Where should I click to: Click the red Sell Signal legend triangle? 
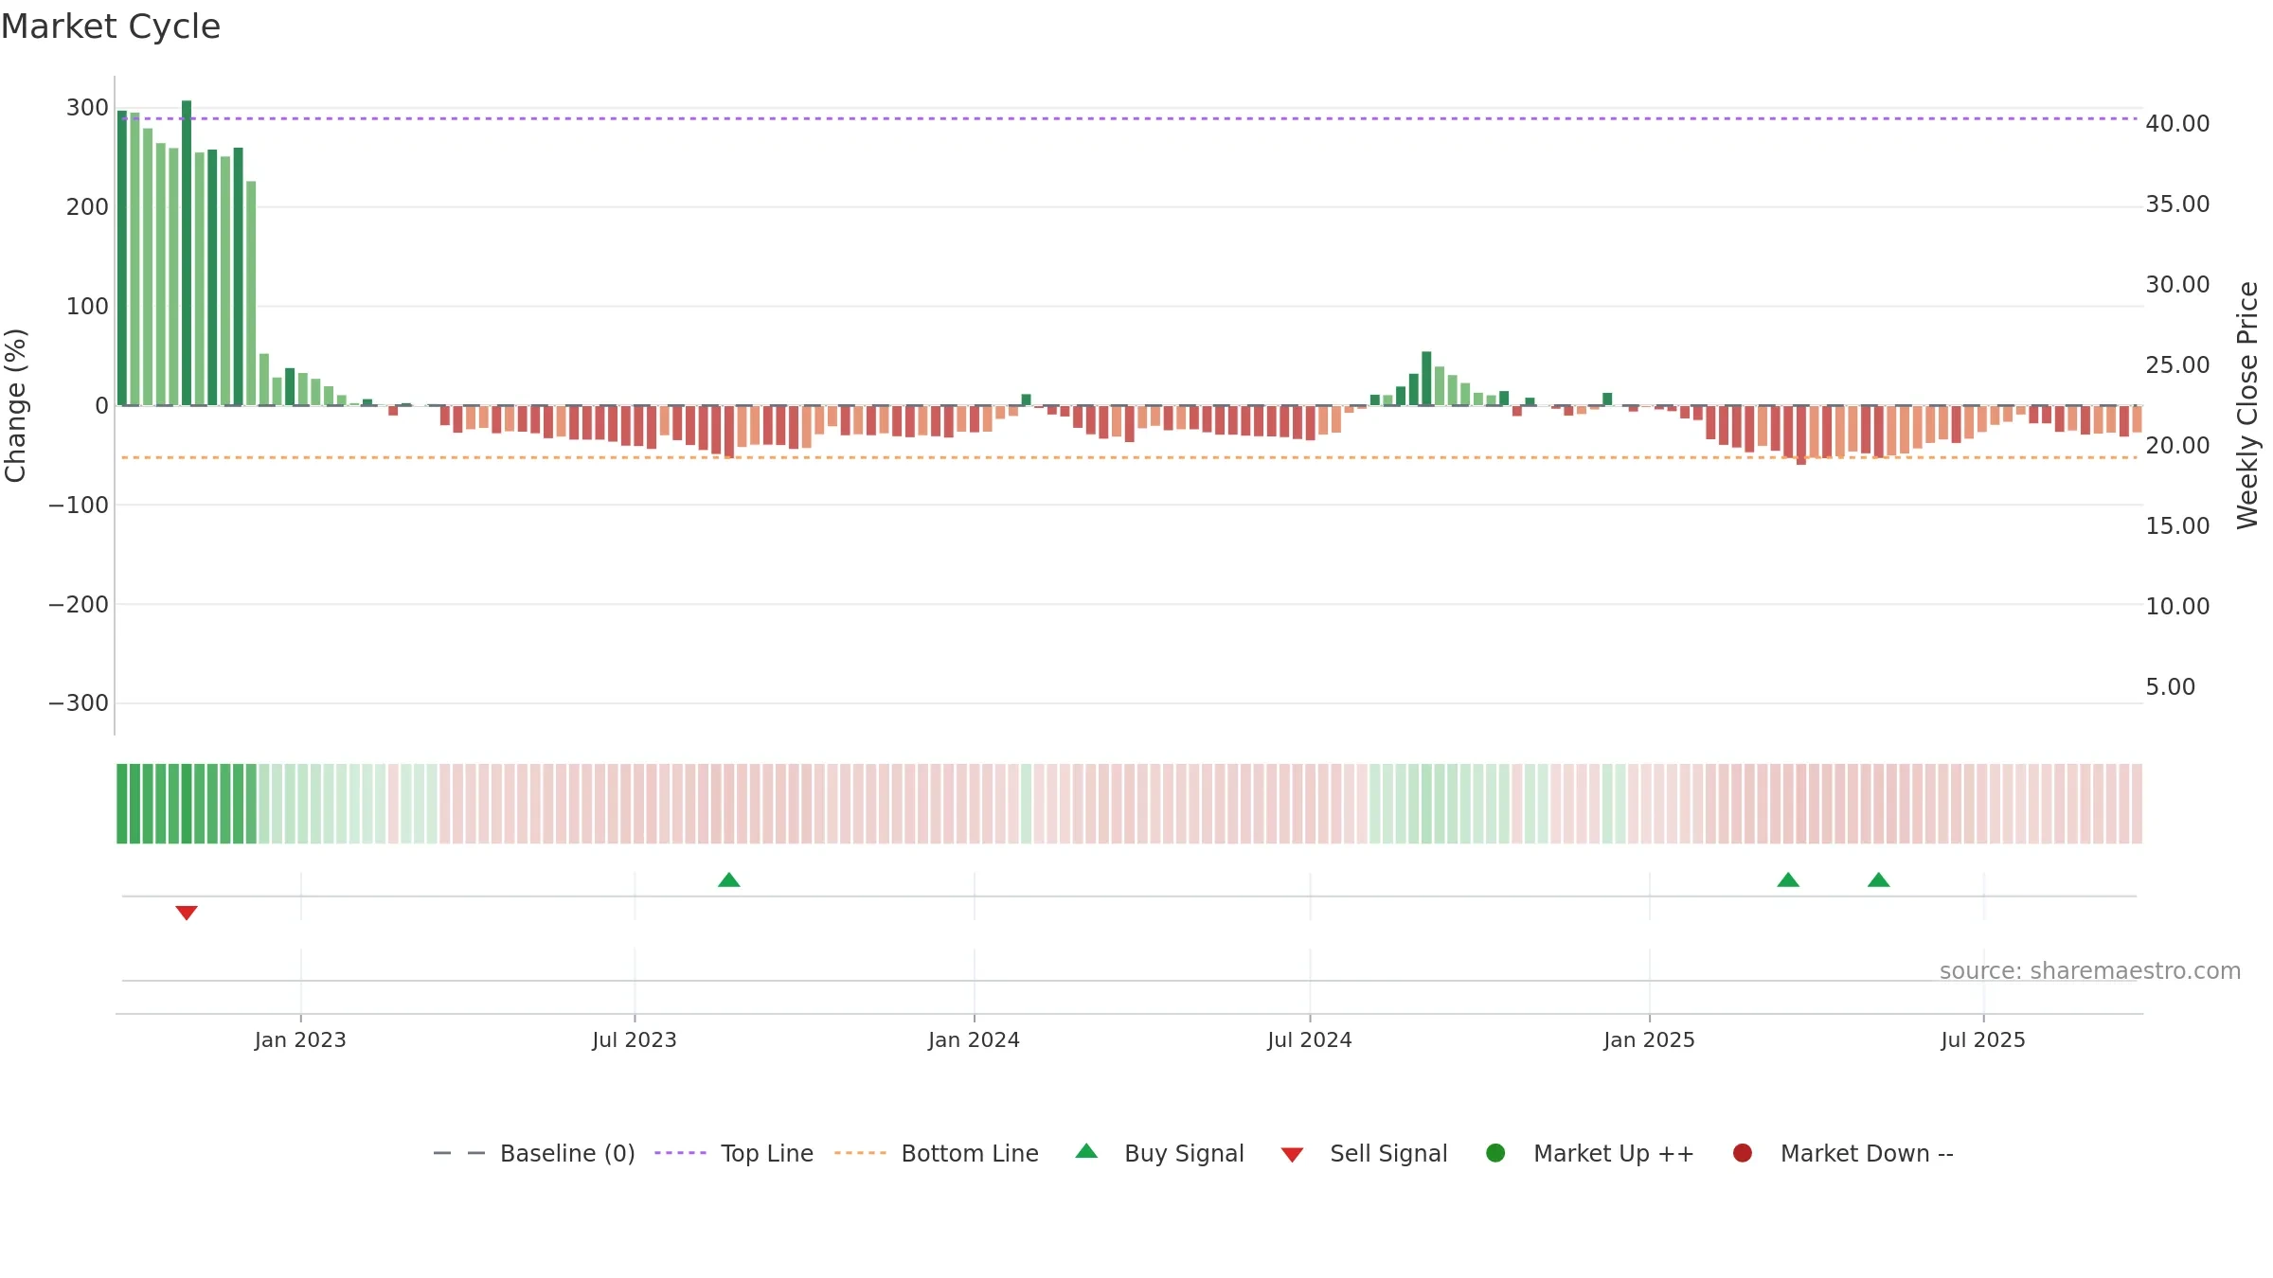1292,1155
